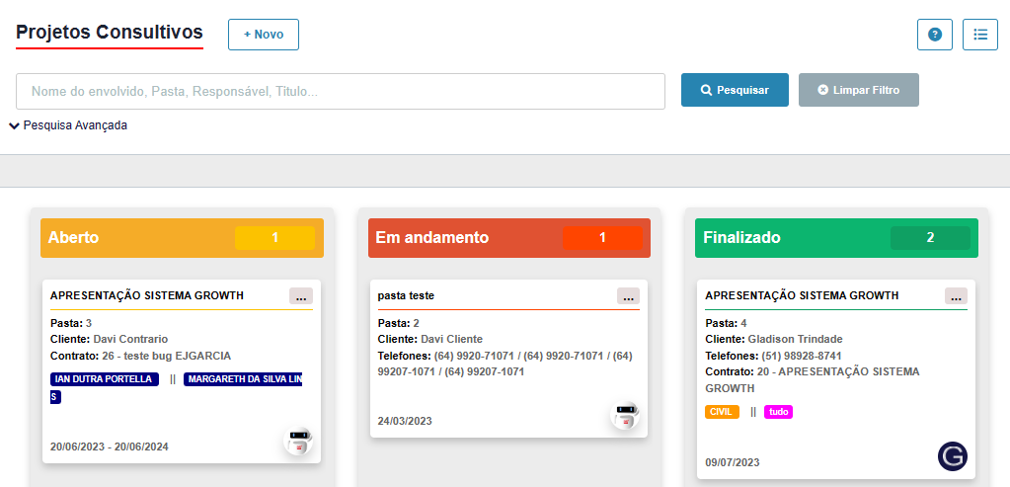
Task: Open three-dot menu on Finalizado column card
Action: click(x=956, y=295)
